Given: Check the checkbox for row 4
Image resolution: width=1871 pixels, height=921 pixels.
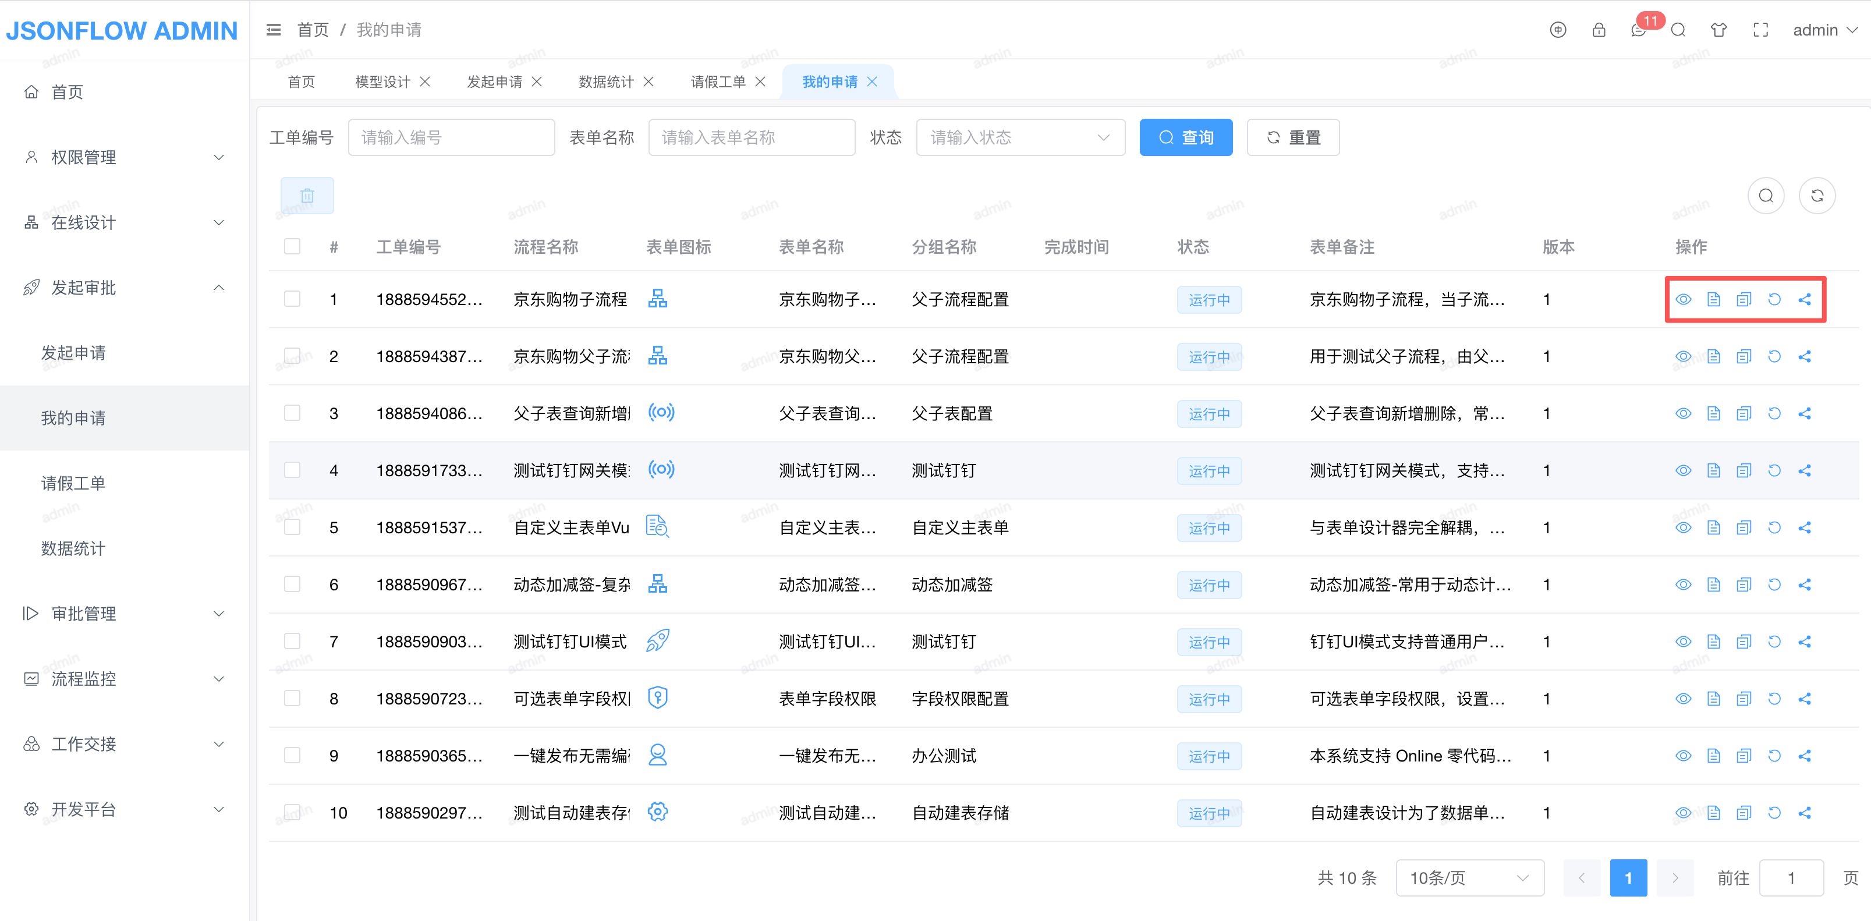Looking at the screenshot, I should (292, 470).
